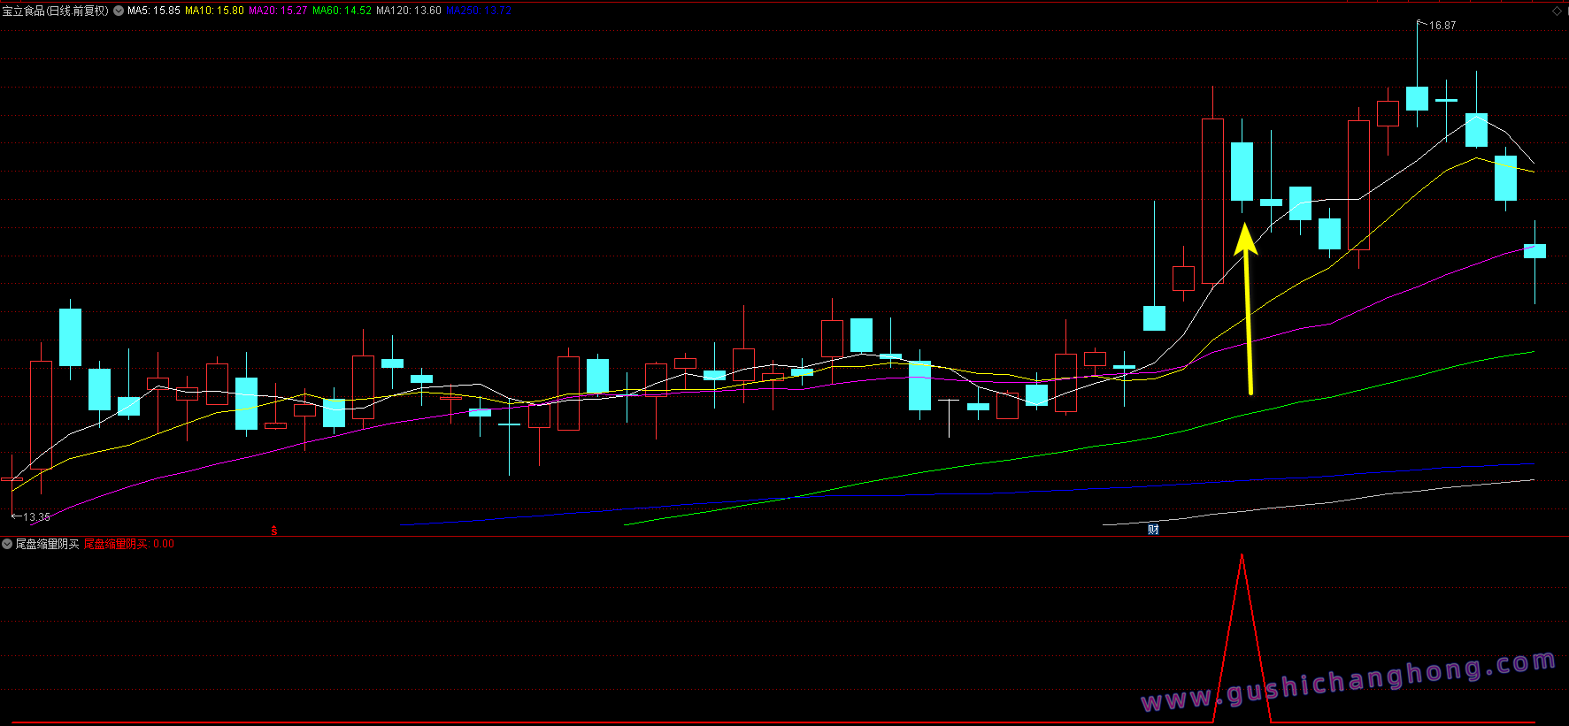Select the MA120: 13.60 label

pos(408,11)
